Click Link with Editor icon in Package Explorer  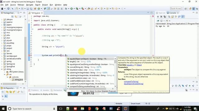click(16, 16)
